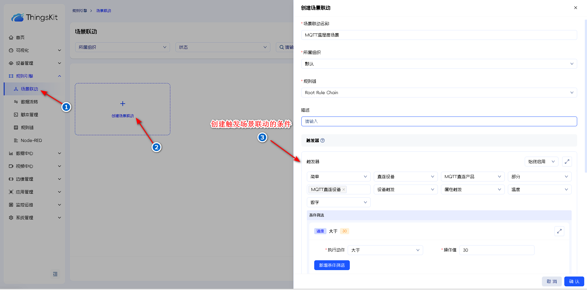The height and width of the screenshot is (290, 587).
Task: Expand the trigger panel with fullscreen icon
Action: click(x=567, y=162)
